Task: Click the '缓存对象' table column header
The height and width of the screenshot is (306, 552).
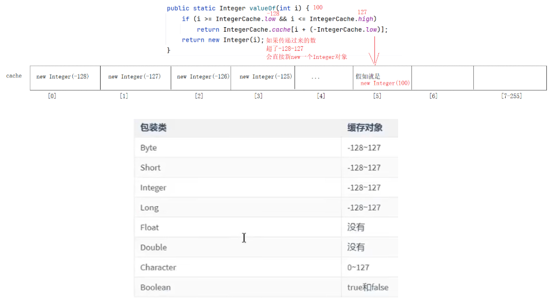Action: (365, 128)
